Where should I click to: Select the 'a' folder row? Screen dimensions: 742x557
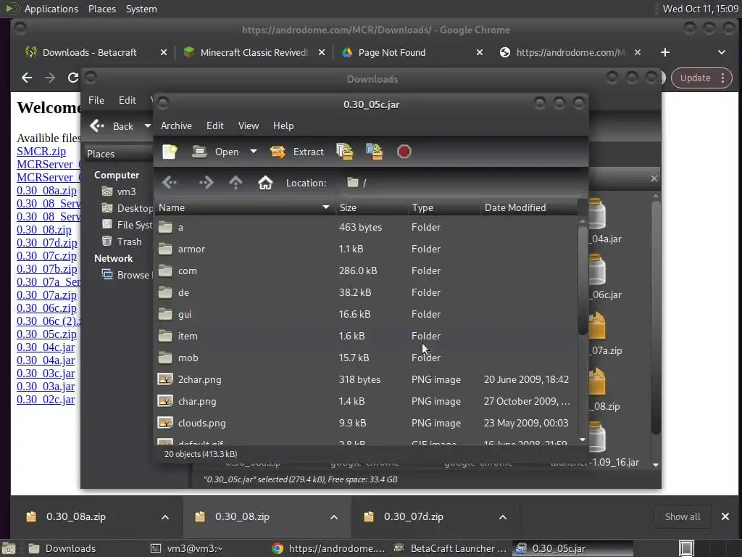[x=366, y=227]
